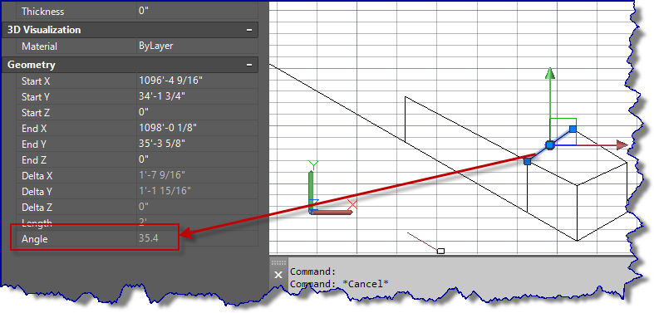This screenshot has height=313, width=654.
Task: Click the Delta Y value 1'-1 15/16"
Action: point(165,192)
